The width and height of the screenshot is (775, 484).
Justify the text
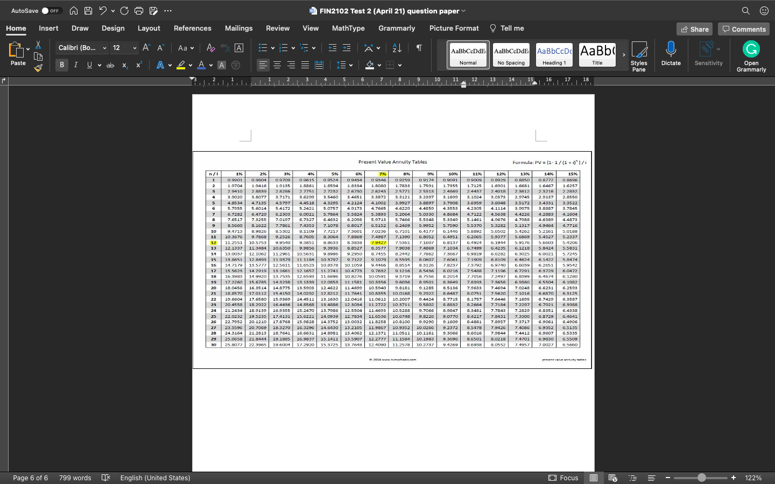[x=305, y=65]
